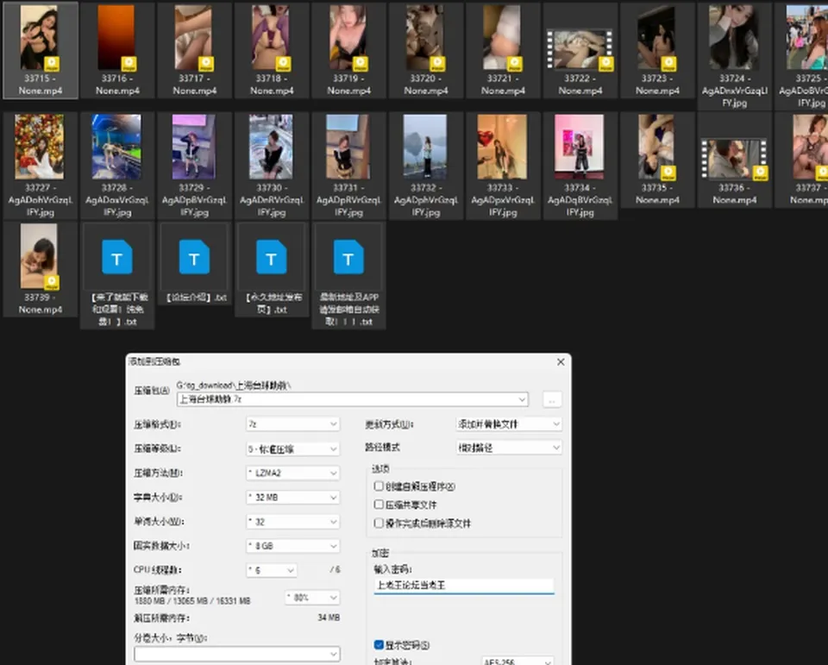Select file 33715 - None.mp4
Viewport: 828px width, 665px height.
coord(41,50)
